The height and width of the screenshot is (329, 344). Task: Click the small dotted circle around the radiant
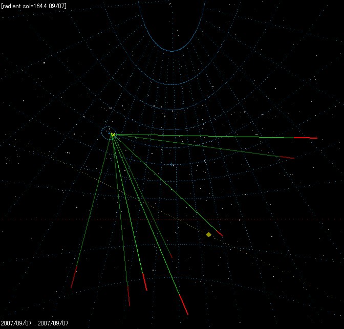[109, 134]
